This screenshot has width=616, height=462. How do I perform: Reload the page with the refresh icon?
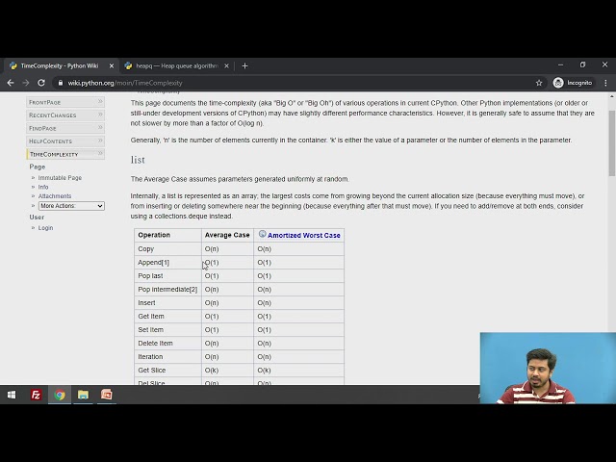pos(41,83)
